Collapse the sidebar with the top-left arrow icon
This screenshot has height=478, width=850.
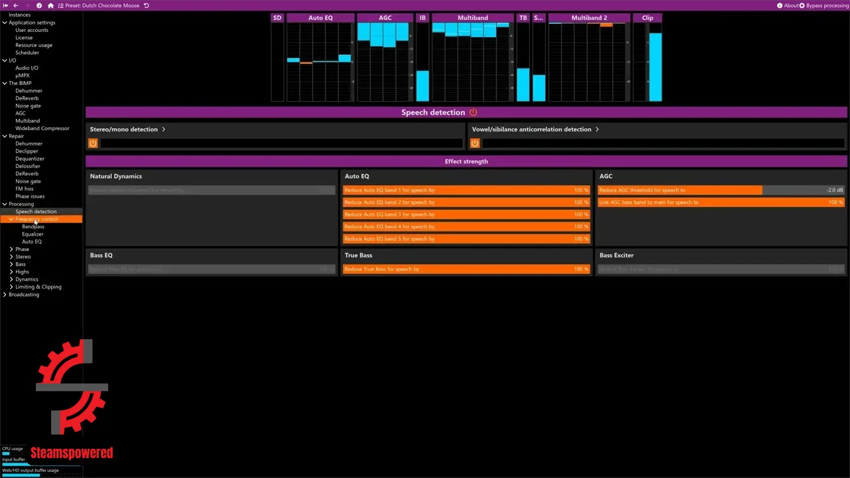click(5, 5)
